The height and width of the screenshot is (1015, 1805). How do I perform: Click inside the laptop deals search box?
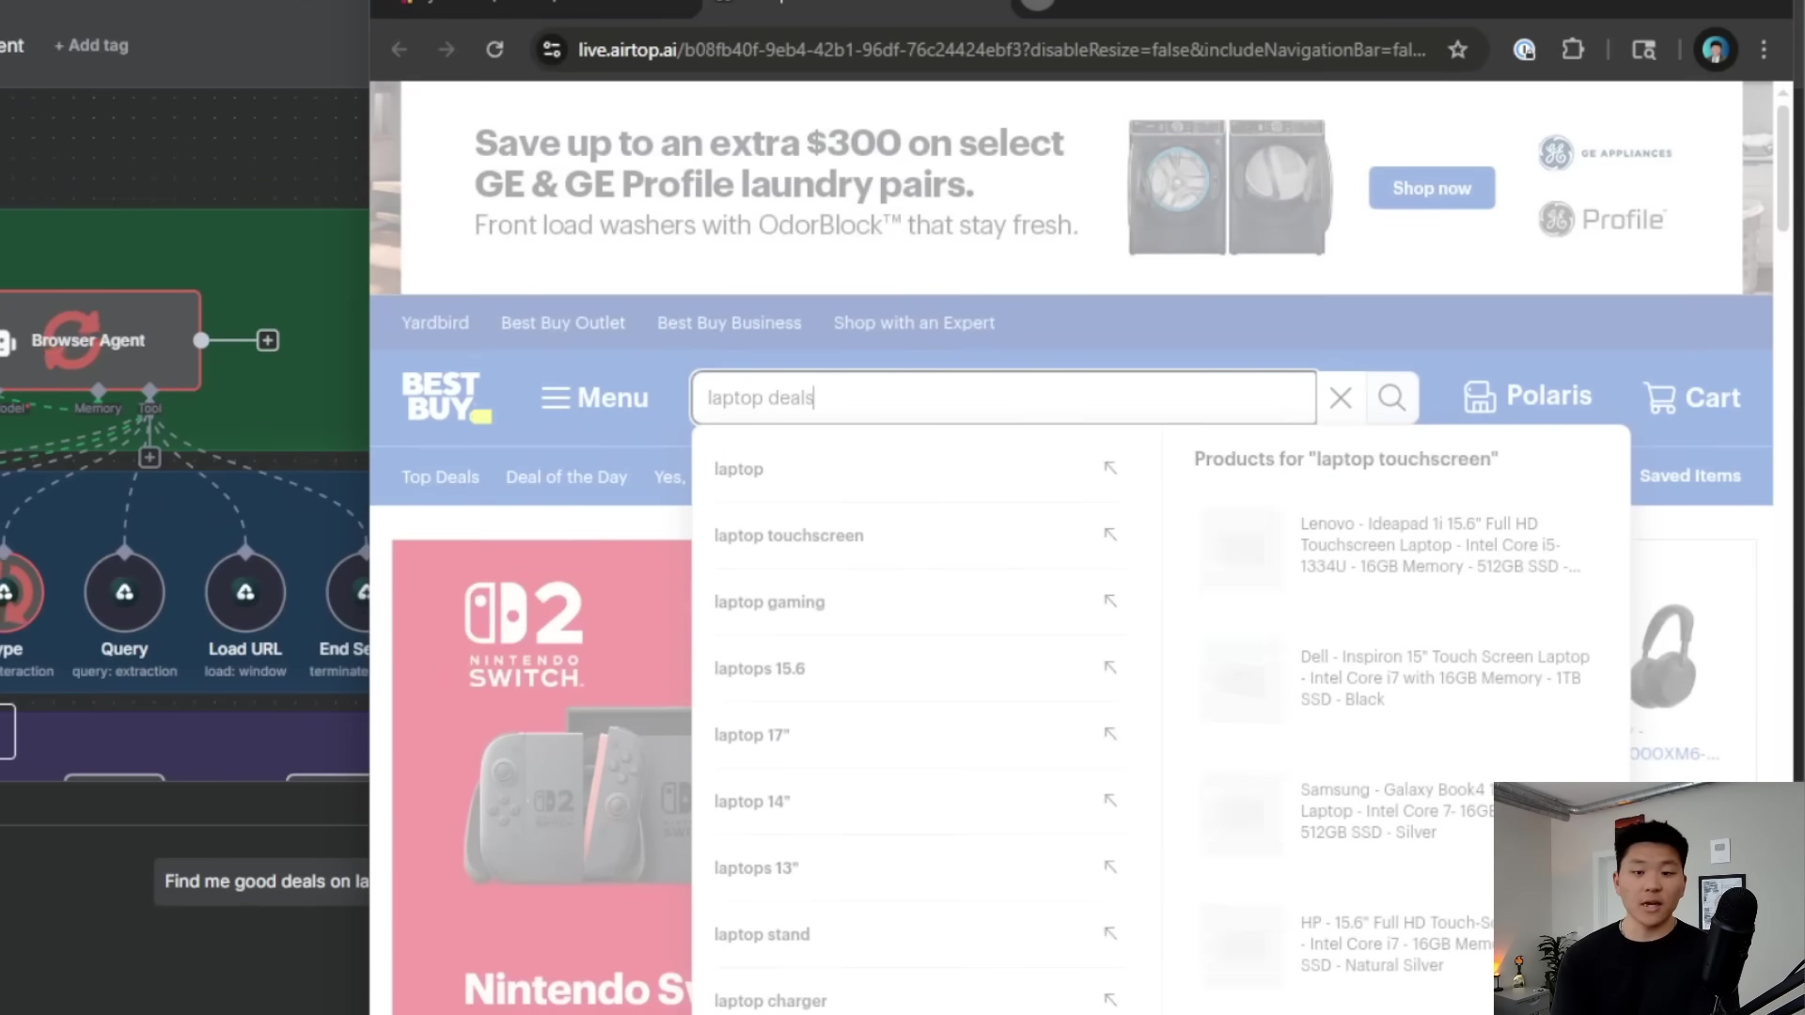click(x=1003, y=398)
